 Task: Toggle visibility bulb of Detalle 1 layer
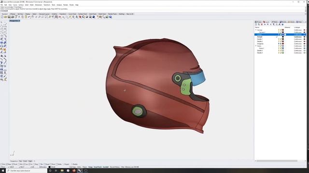[279, 39]
